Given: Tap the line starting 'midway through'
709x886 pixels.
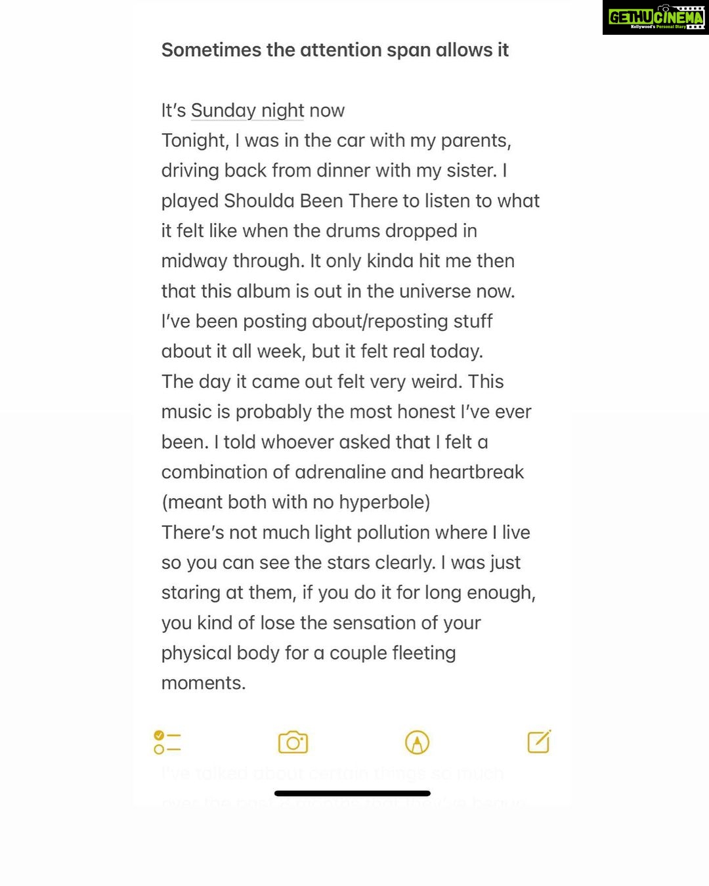Looking at the screenshot, I should click(x=338, y=261).
